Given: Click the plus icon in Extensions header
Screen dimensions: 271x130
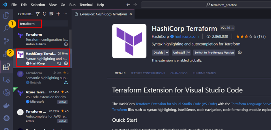Looking at the screenshot, I should tap(58, 14).
